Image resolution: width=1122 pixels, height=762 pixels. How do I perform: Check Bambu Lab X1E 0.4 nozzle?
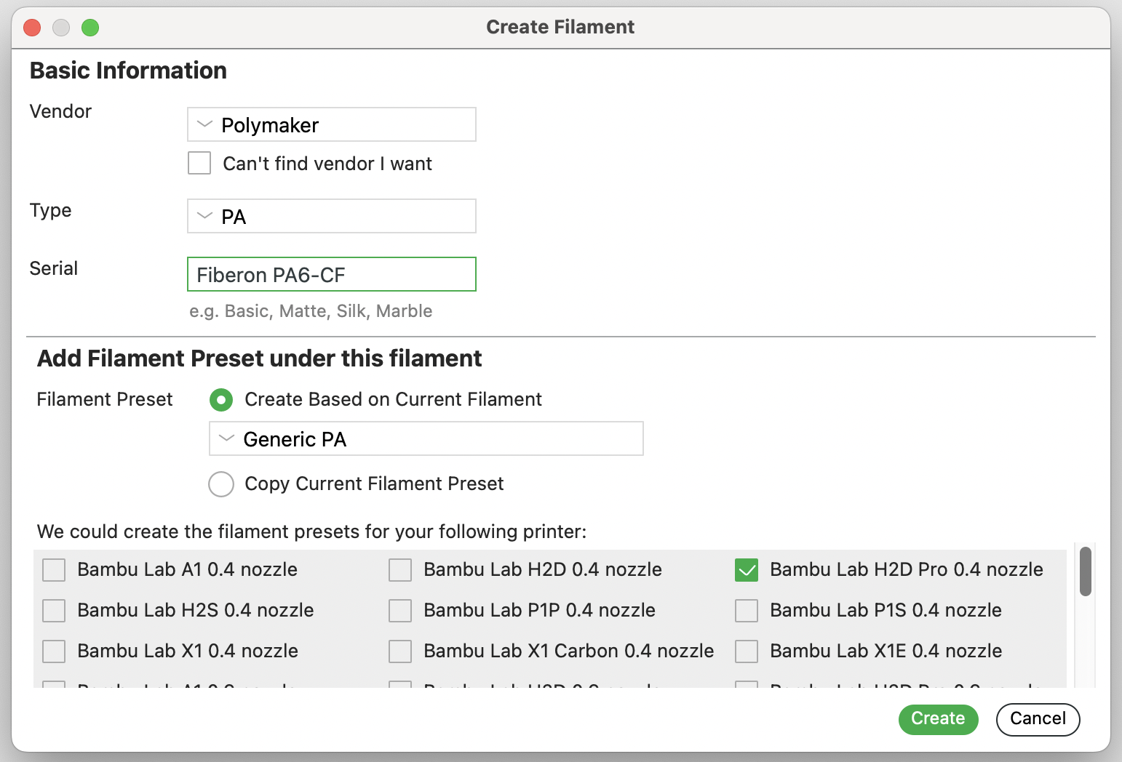coord(746,651)
